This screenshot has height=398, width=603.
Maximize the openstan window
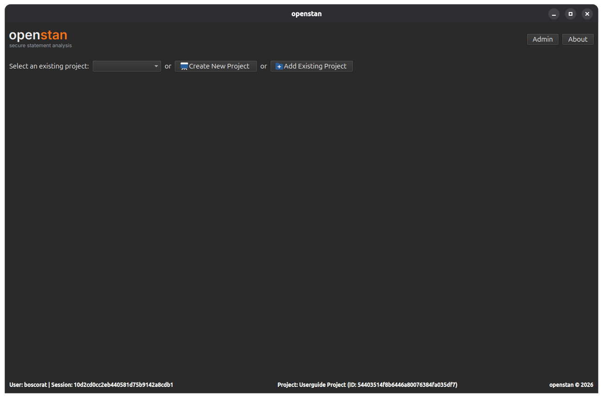571,14
